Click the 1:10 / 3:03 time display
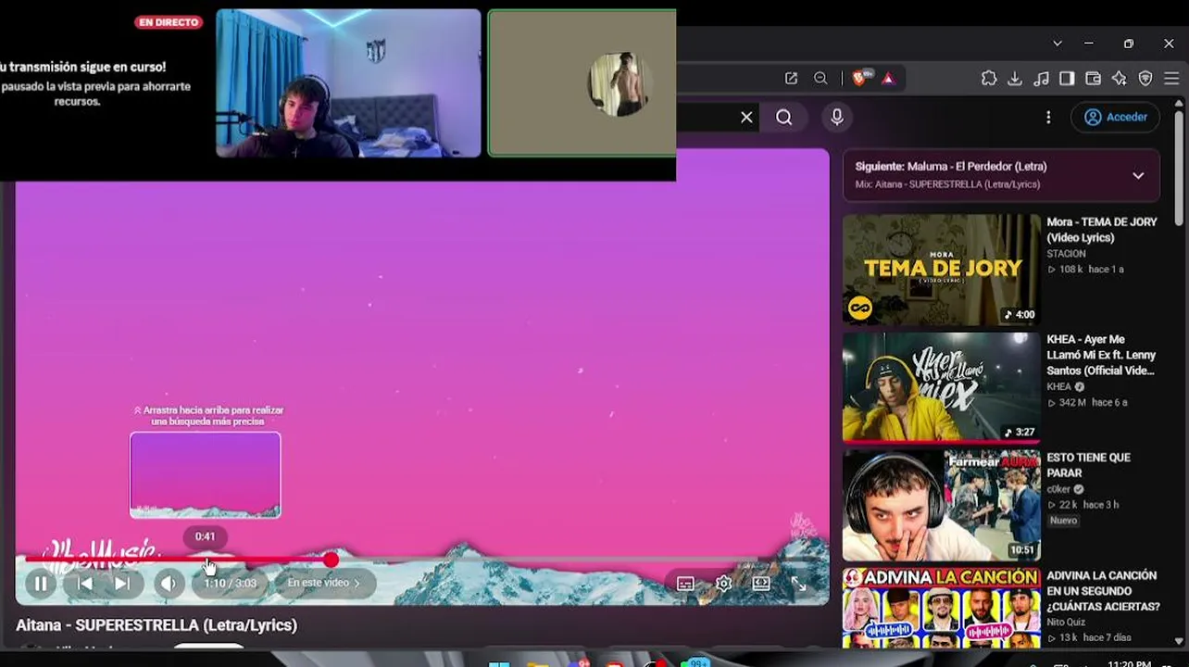Viewport: 1189px width, 667px height. point(230,584)
